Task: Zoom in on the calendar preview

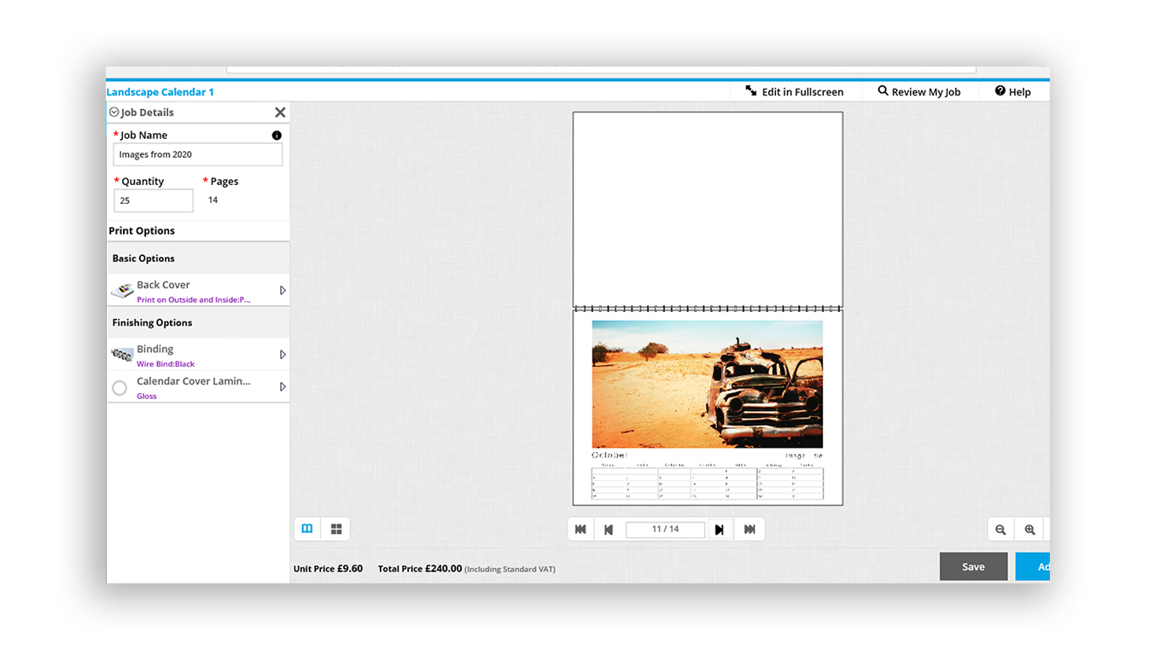Action: (1029, 529)
